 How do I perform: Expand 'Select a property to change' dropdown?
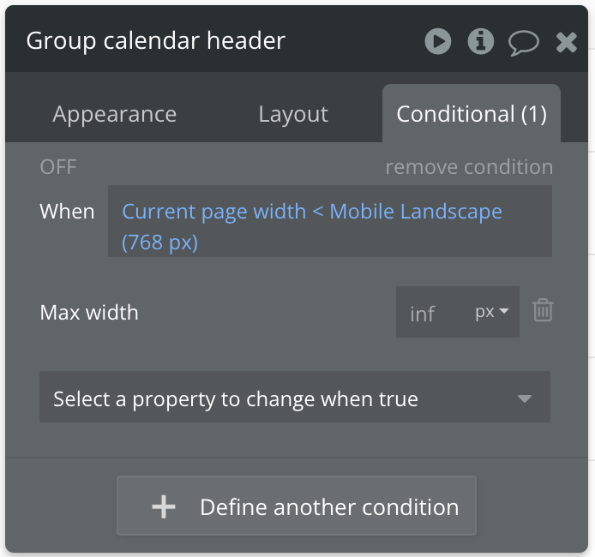tap(294, 398)
